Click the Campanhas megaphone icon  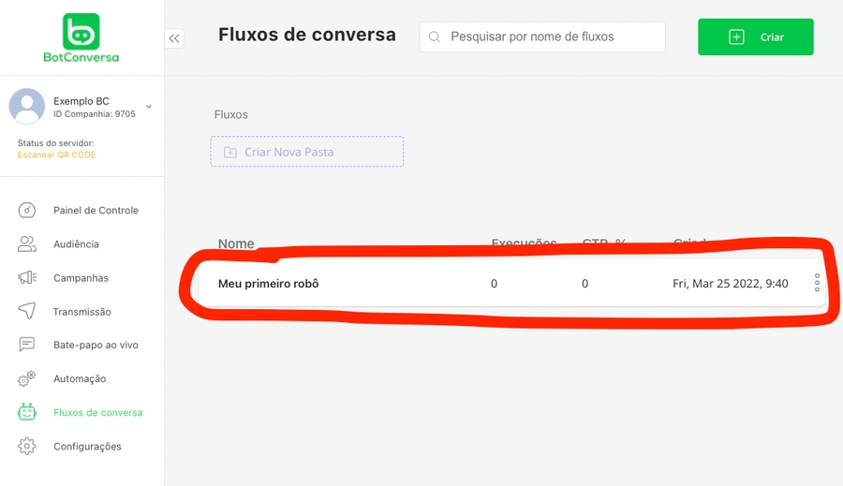(27, 277)
